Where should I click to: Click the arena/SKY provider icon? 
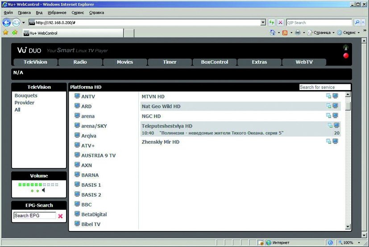pos(77,125)
